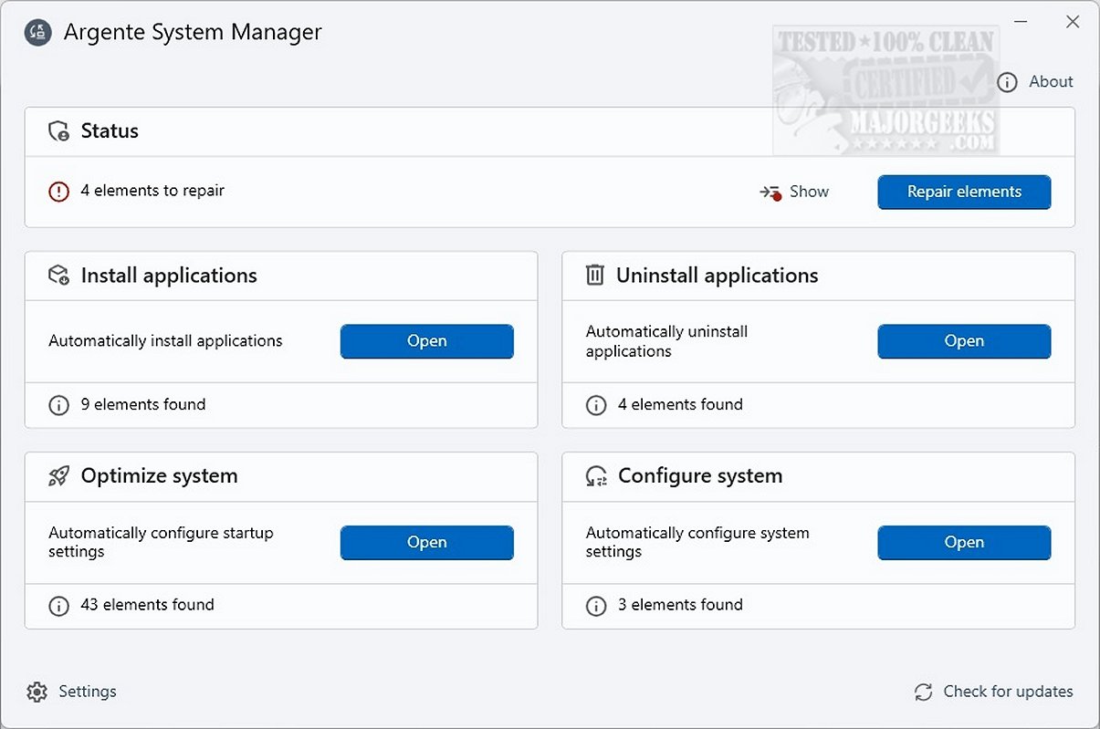Click the Argente System Manager logo icon
The image size is (1100, 729).
[x=37, y=33]
